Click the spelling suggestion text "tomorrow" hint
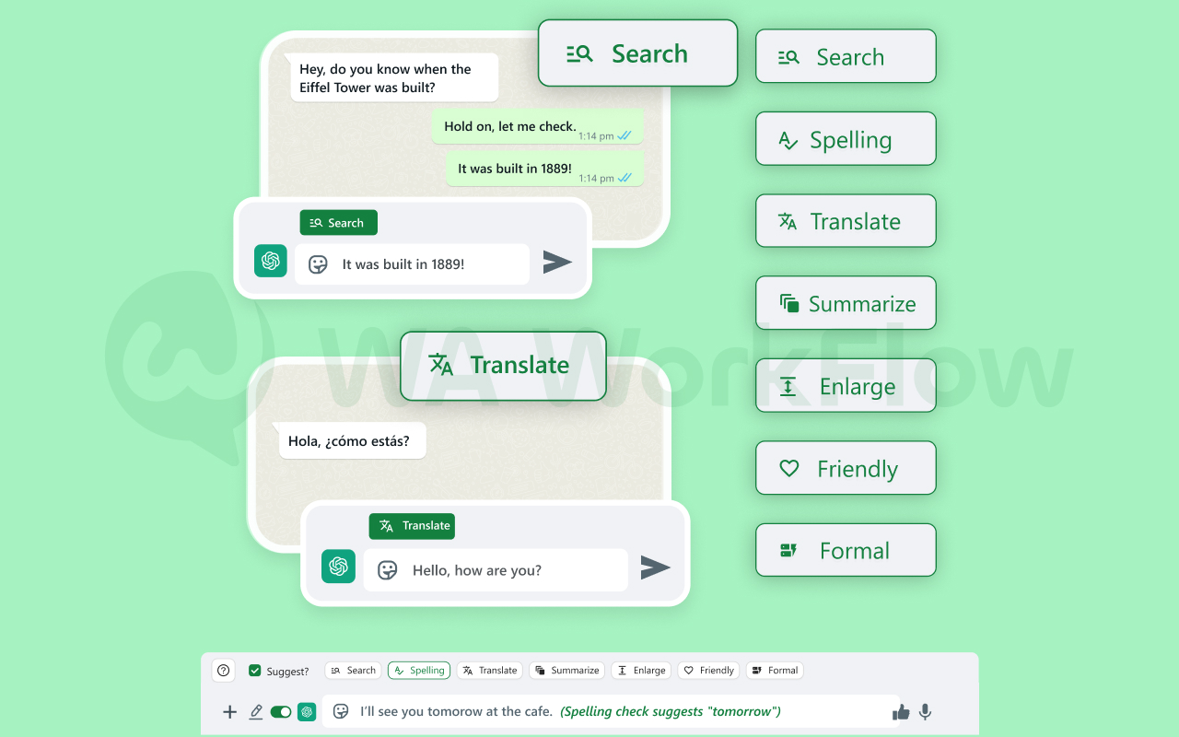Image resolution: width=1179 pixels, height=737 pixels. (671, 711)
